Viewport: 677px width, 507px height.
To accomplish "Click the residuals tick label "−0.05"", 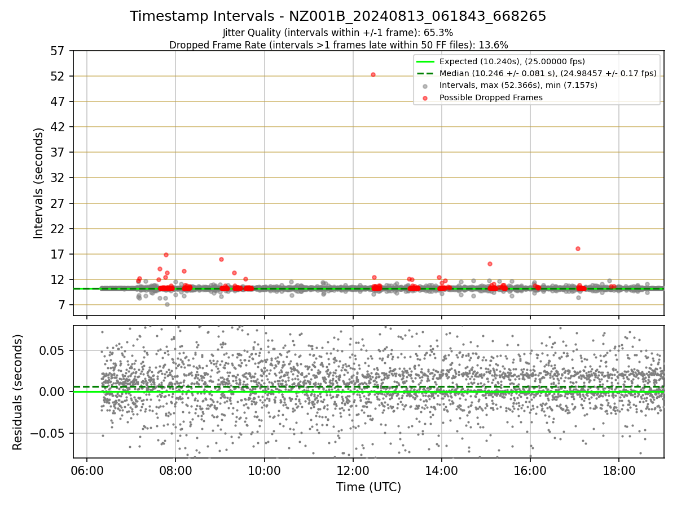I will coord(49,433).
